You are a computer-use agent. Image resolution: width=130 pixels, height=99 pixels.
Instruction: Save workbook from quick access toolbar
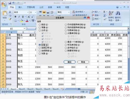point(10,3)
